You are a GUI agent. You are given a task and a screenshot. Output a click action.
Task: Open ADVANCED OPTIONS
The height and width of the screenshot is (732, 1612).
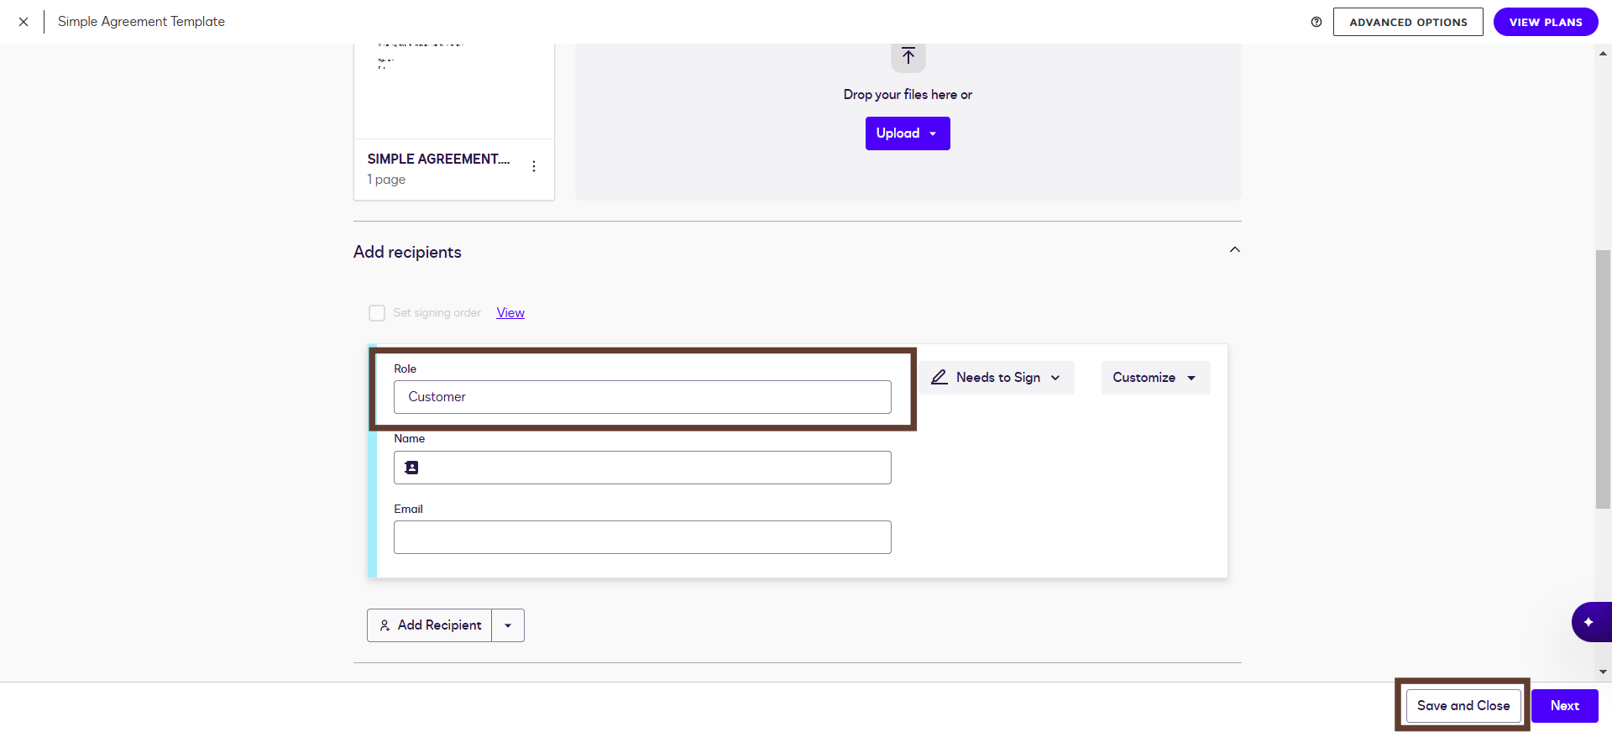(1408, 22)
